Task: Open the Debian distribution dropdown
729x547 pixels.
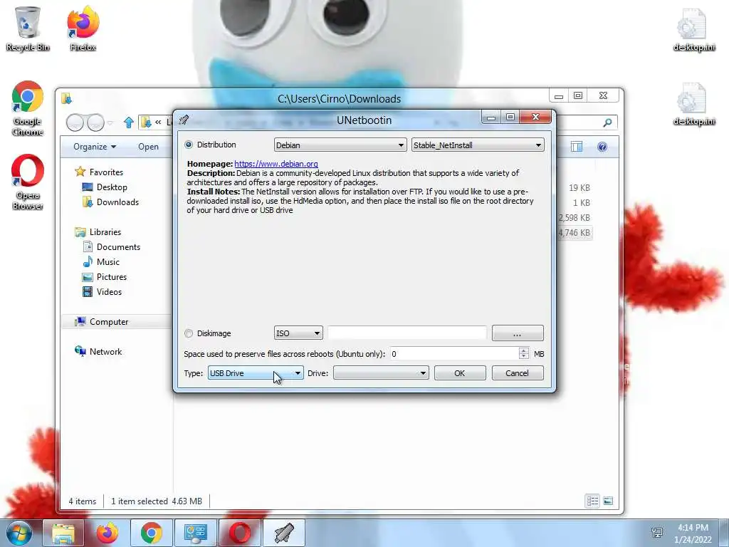Action: 340,145
